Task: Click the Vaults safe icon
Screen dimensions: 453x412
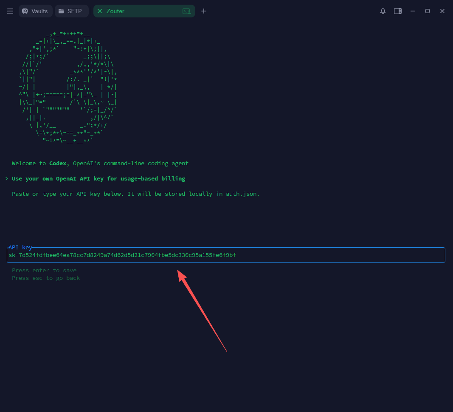Action: (25, 11)
